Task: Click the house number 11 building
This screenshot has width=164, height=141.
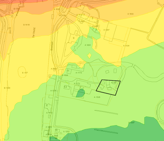Action: (x=69, y=71)
